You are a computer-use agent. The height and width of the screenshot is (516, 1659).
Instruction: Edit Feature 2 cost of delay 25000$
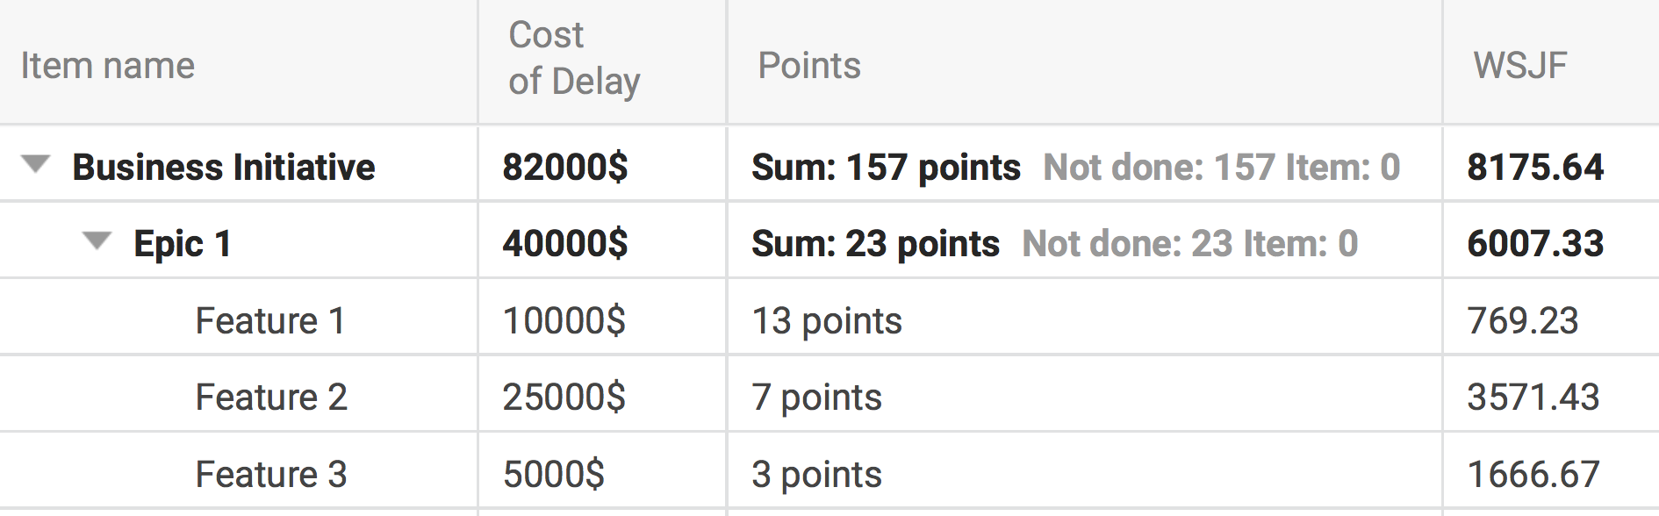[x=564, y=398]
